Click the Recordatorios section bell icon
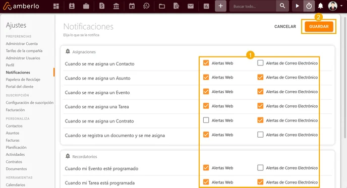The width and height of the screenshot is (347, 188). point(68,156)
